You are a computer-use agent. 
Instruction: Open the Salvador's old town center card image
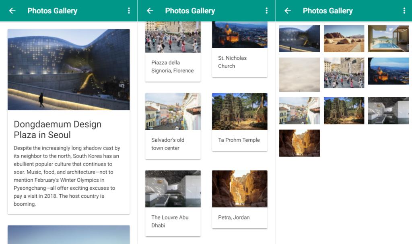click(x=173, y=111)
